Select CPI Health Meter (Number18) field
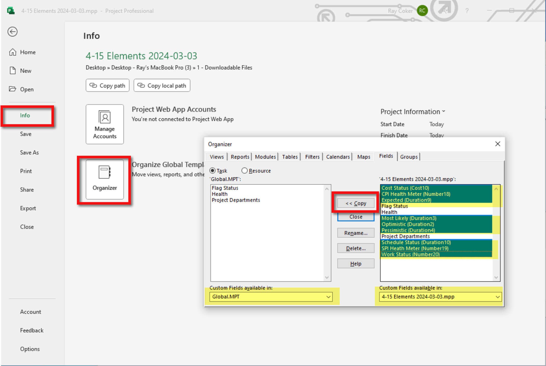The image size is (546, 366). (x=436, y=194)
